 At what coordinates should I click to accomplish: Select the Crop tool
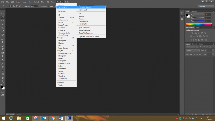pyautogui.click(x=3, y=28)
